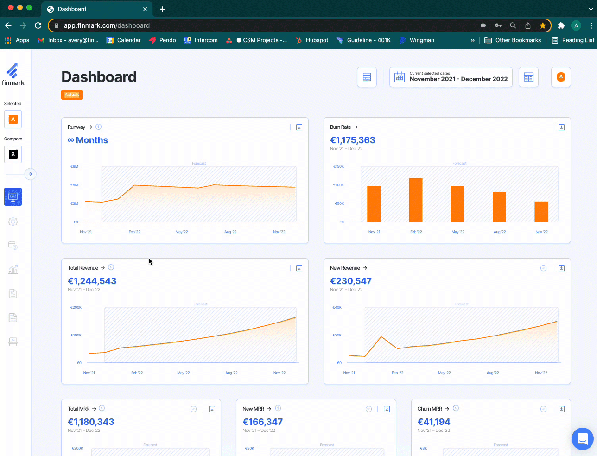Open the date range selector

click(x=451, y=77)
